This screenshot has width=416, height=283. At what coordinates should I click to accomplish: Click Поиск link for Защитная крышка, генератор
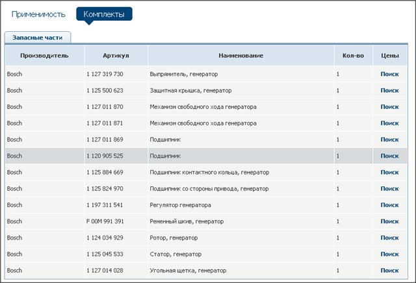(x=389, y=90)
